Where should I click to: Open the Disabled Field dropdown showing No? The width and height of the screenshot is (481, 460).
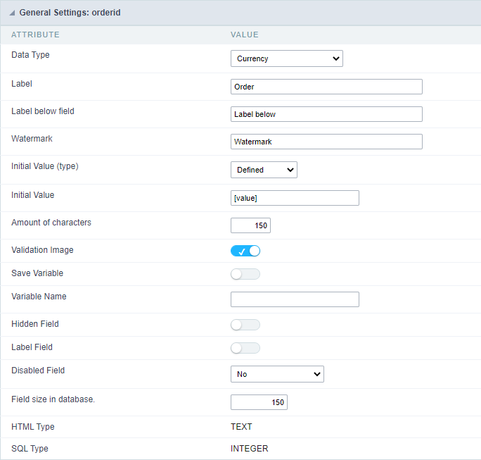pos(277,374)
